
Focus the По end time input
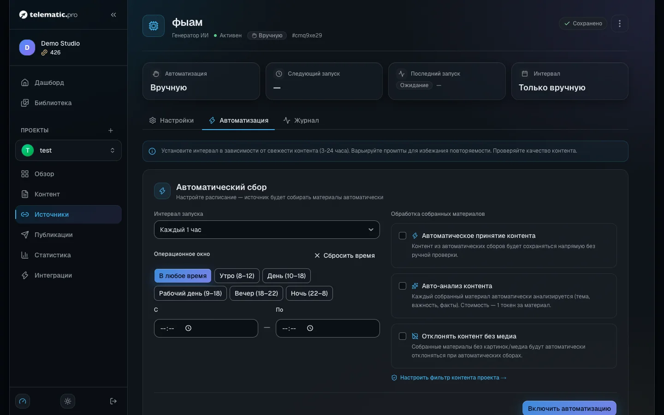pos(328,328)
